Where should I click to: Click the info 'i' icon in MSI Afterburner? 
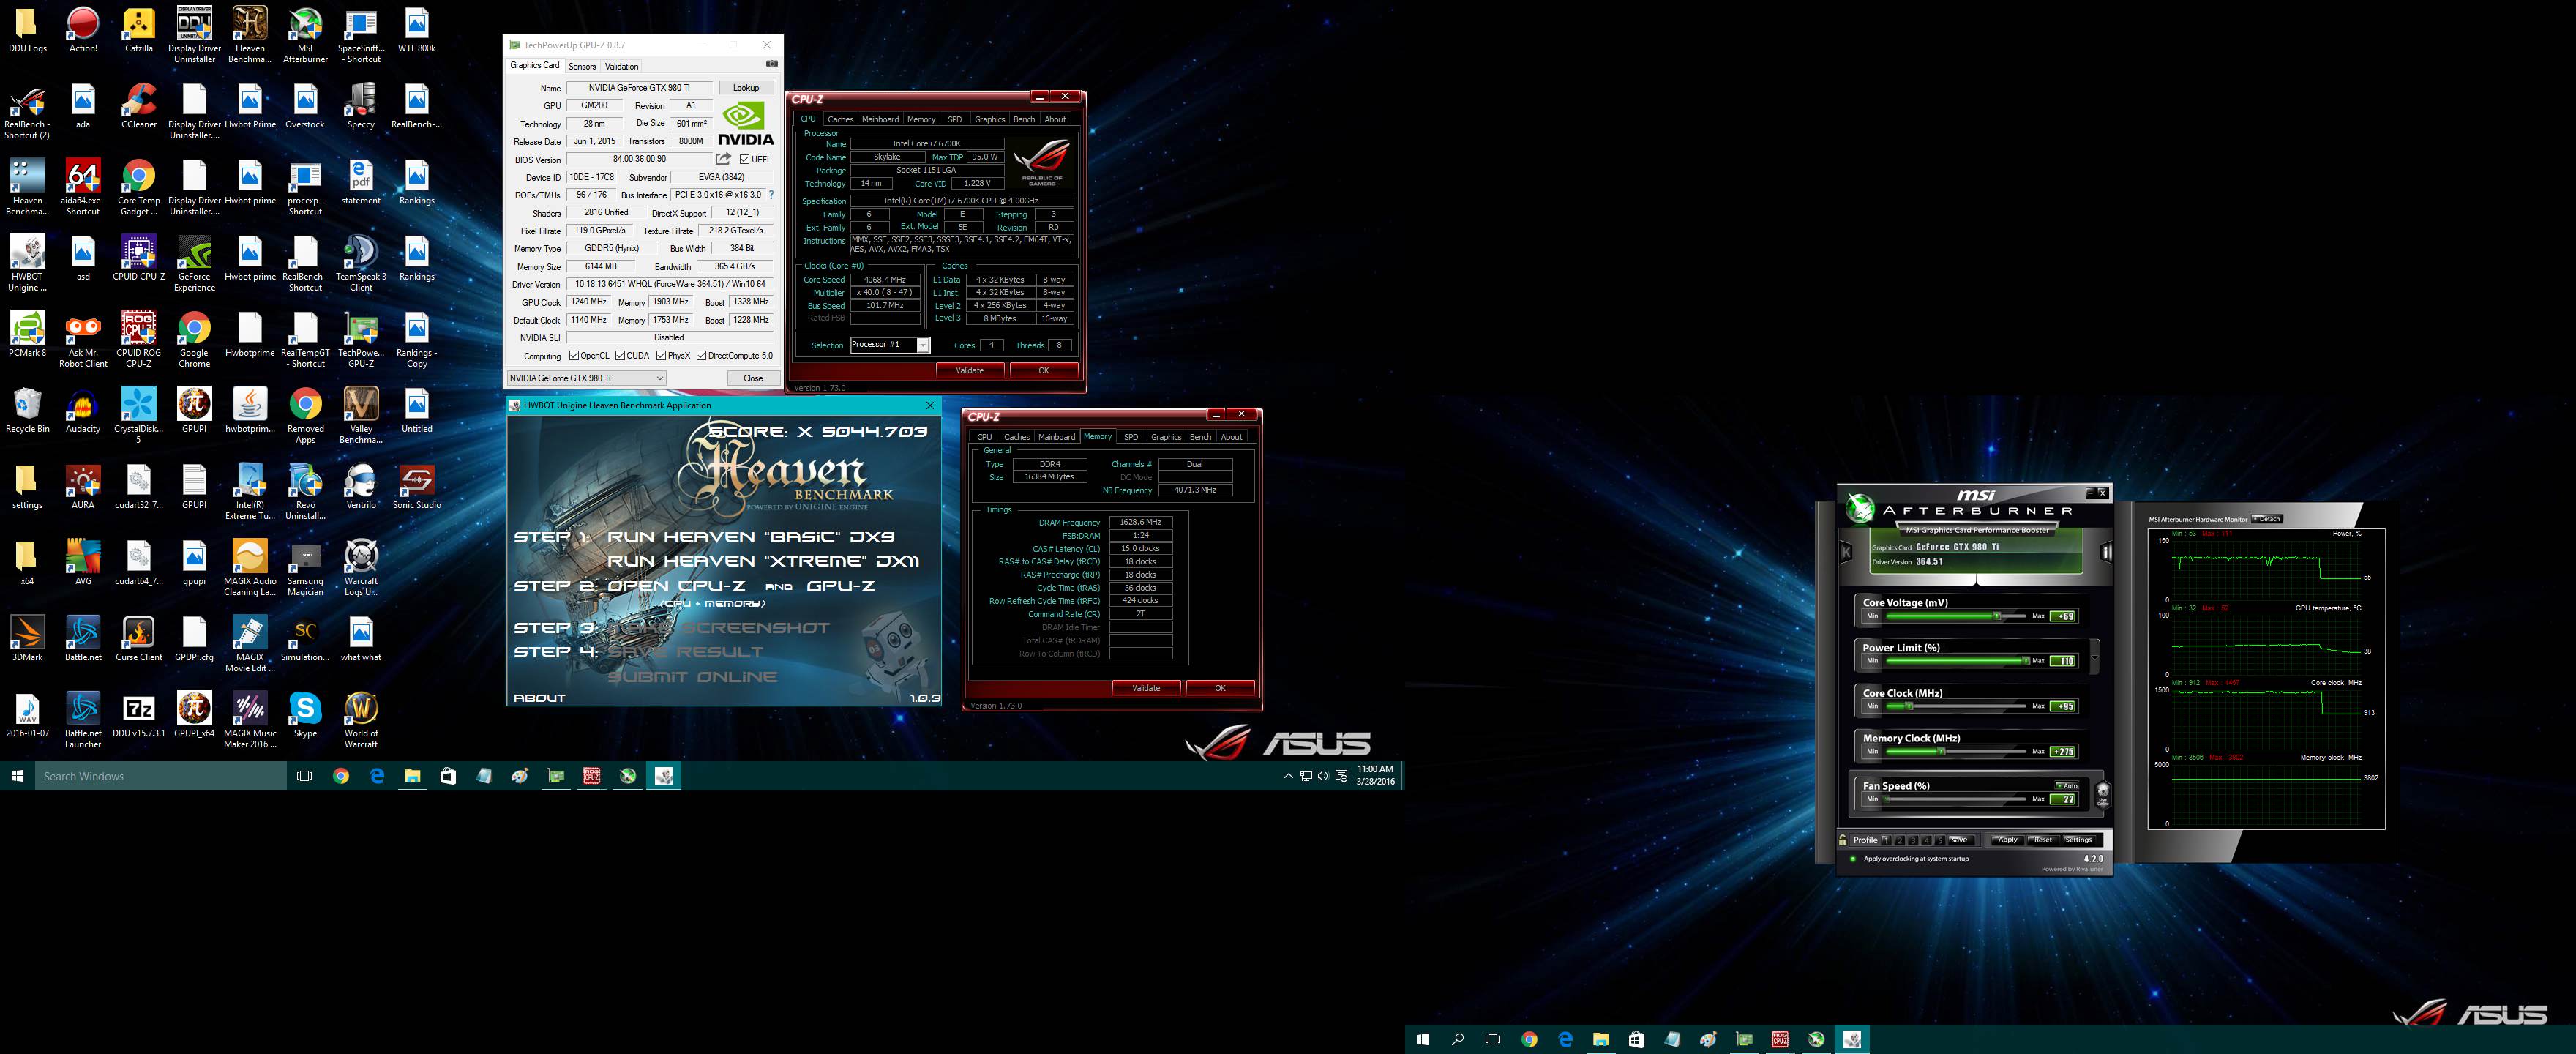2106,552
